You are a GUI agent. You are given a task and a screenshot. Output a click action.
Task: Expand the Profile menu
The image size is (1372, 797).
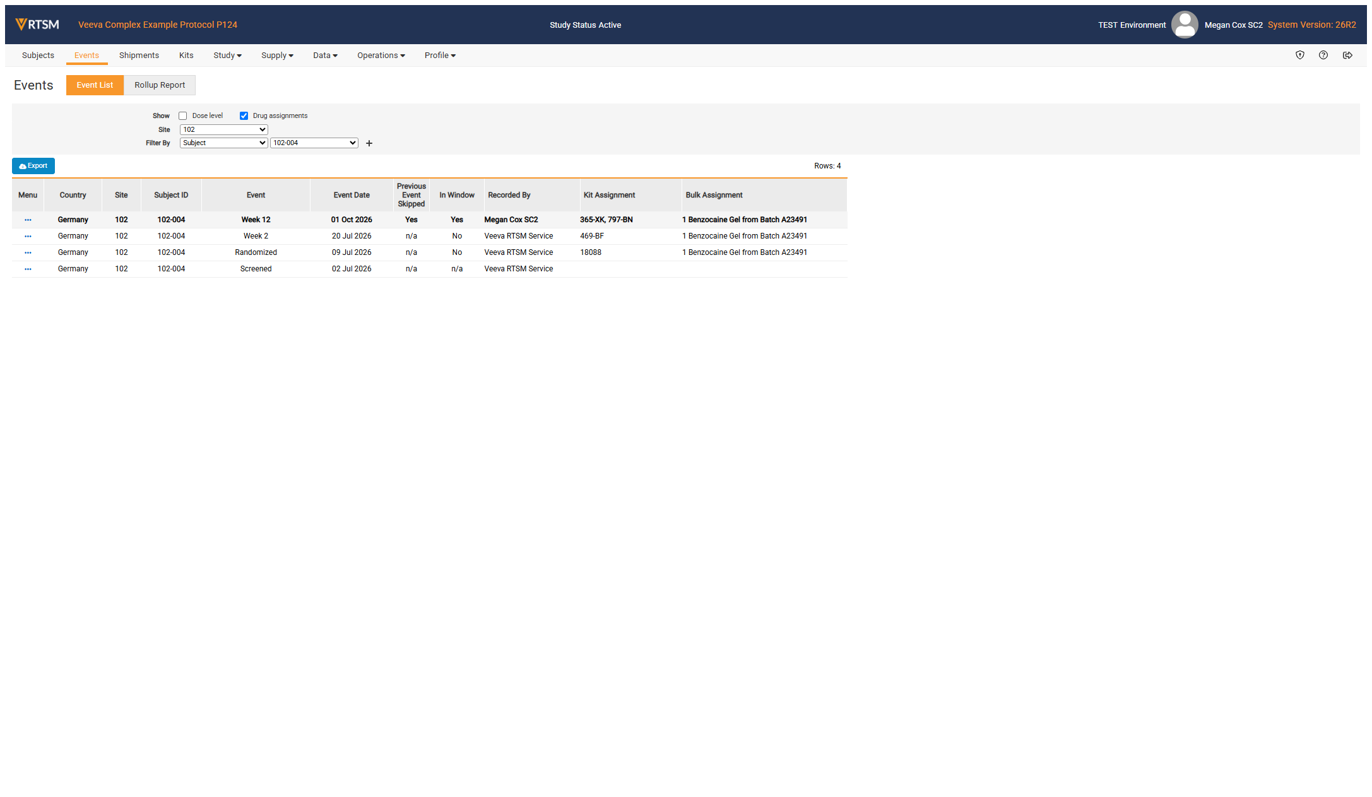click(440, 56)
